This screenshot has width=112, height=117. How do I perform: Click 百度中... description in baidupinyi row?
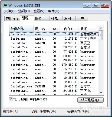87,91
